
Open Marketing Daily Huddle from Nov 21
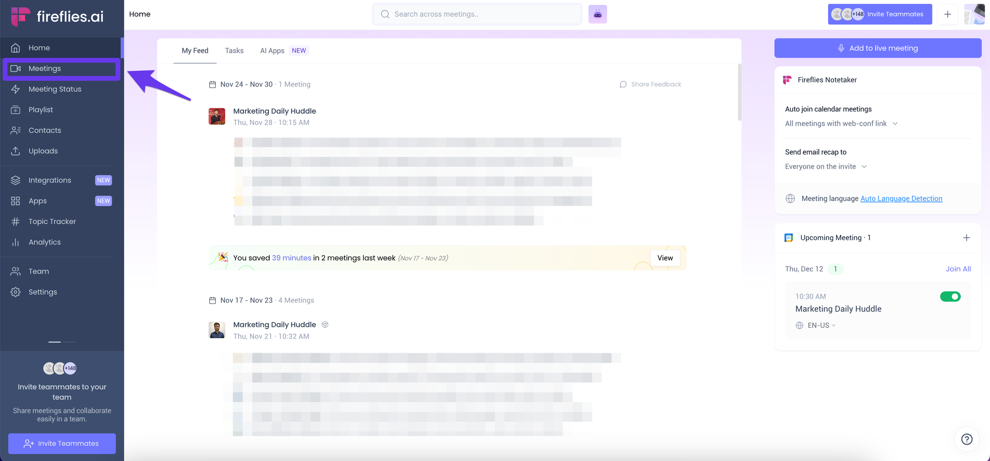click(275, 325)
